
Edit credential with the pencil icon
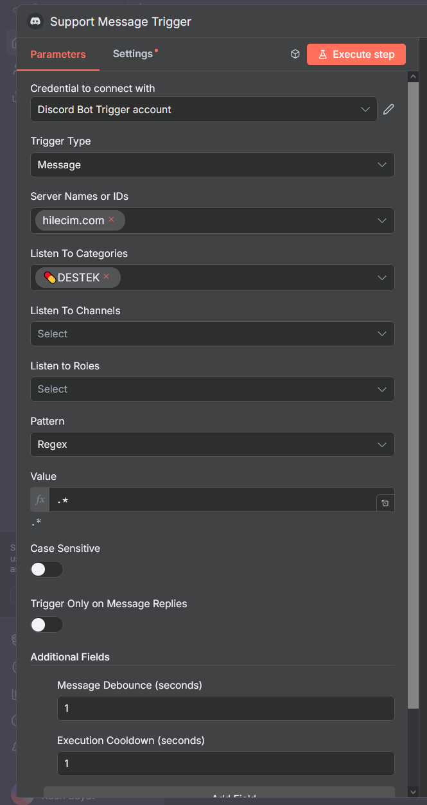(x=388, y=109)
